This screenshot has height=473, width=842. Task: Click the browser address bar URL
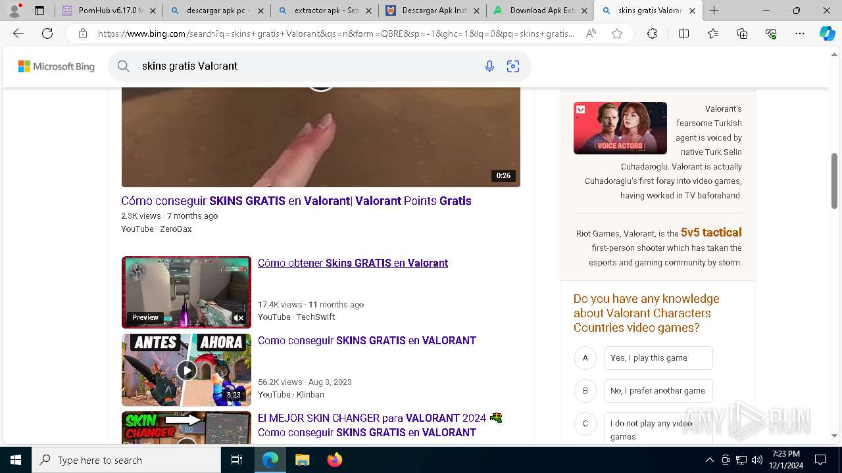335,34
